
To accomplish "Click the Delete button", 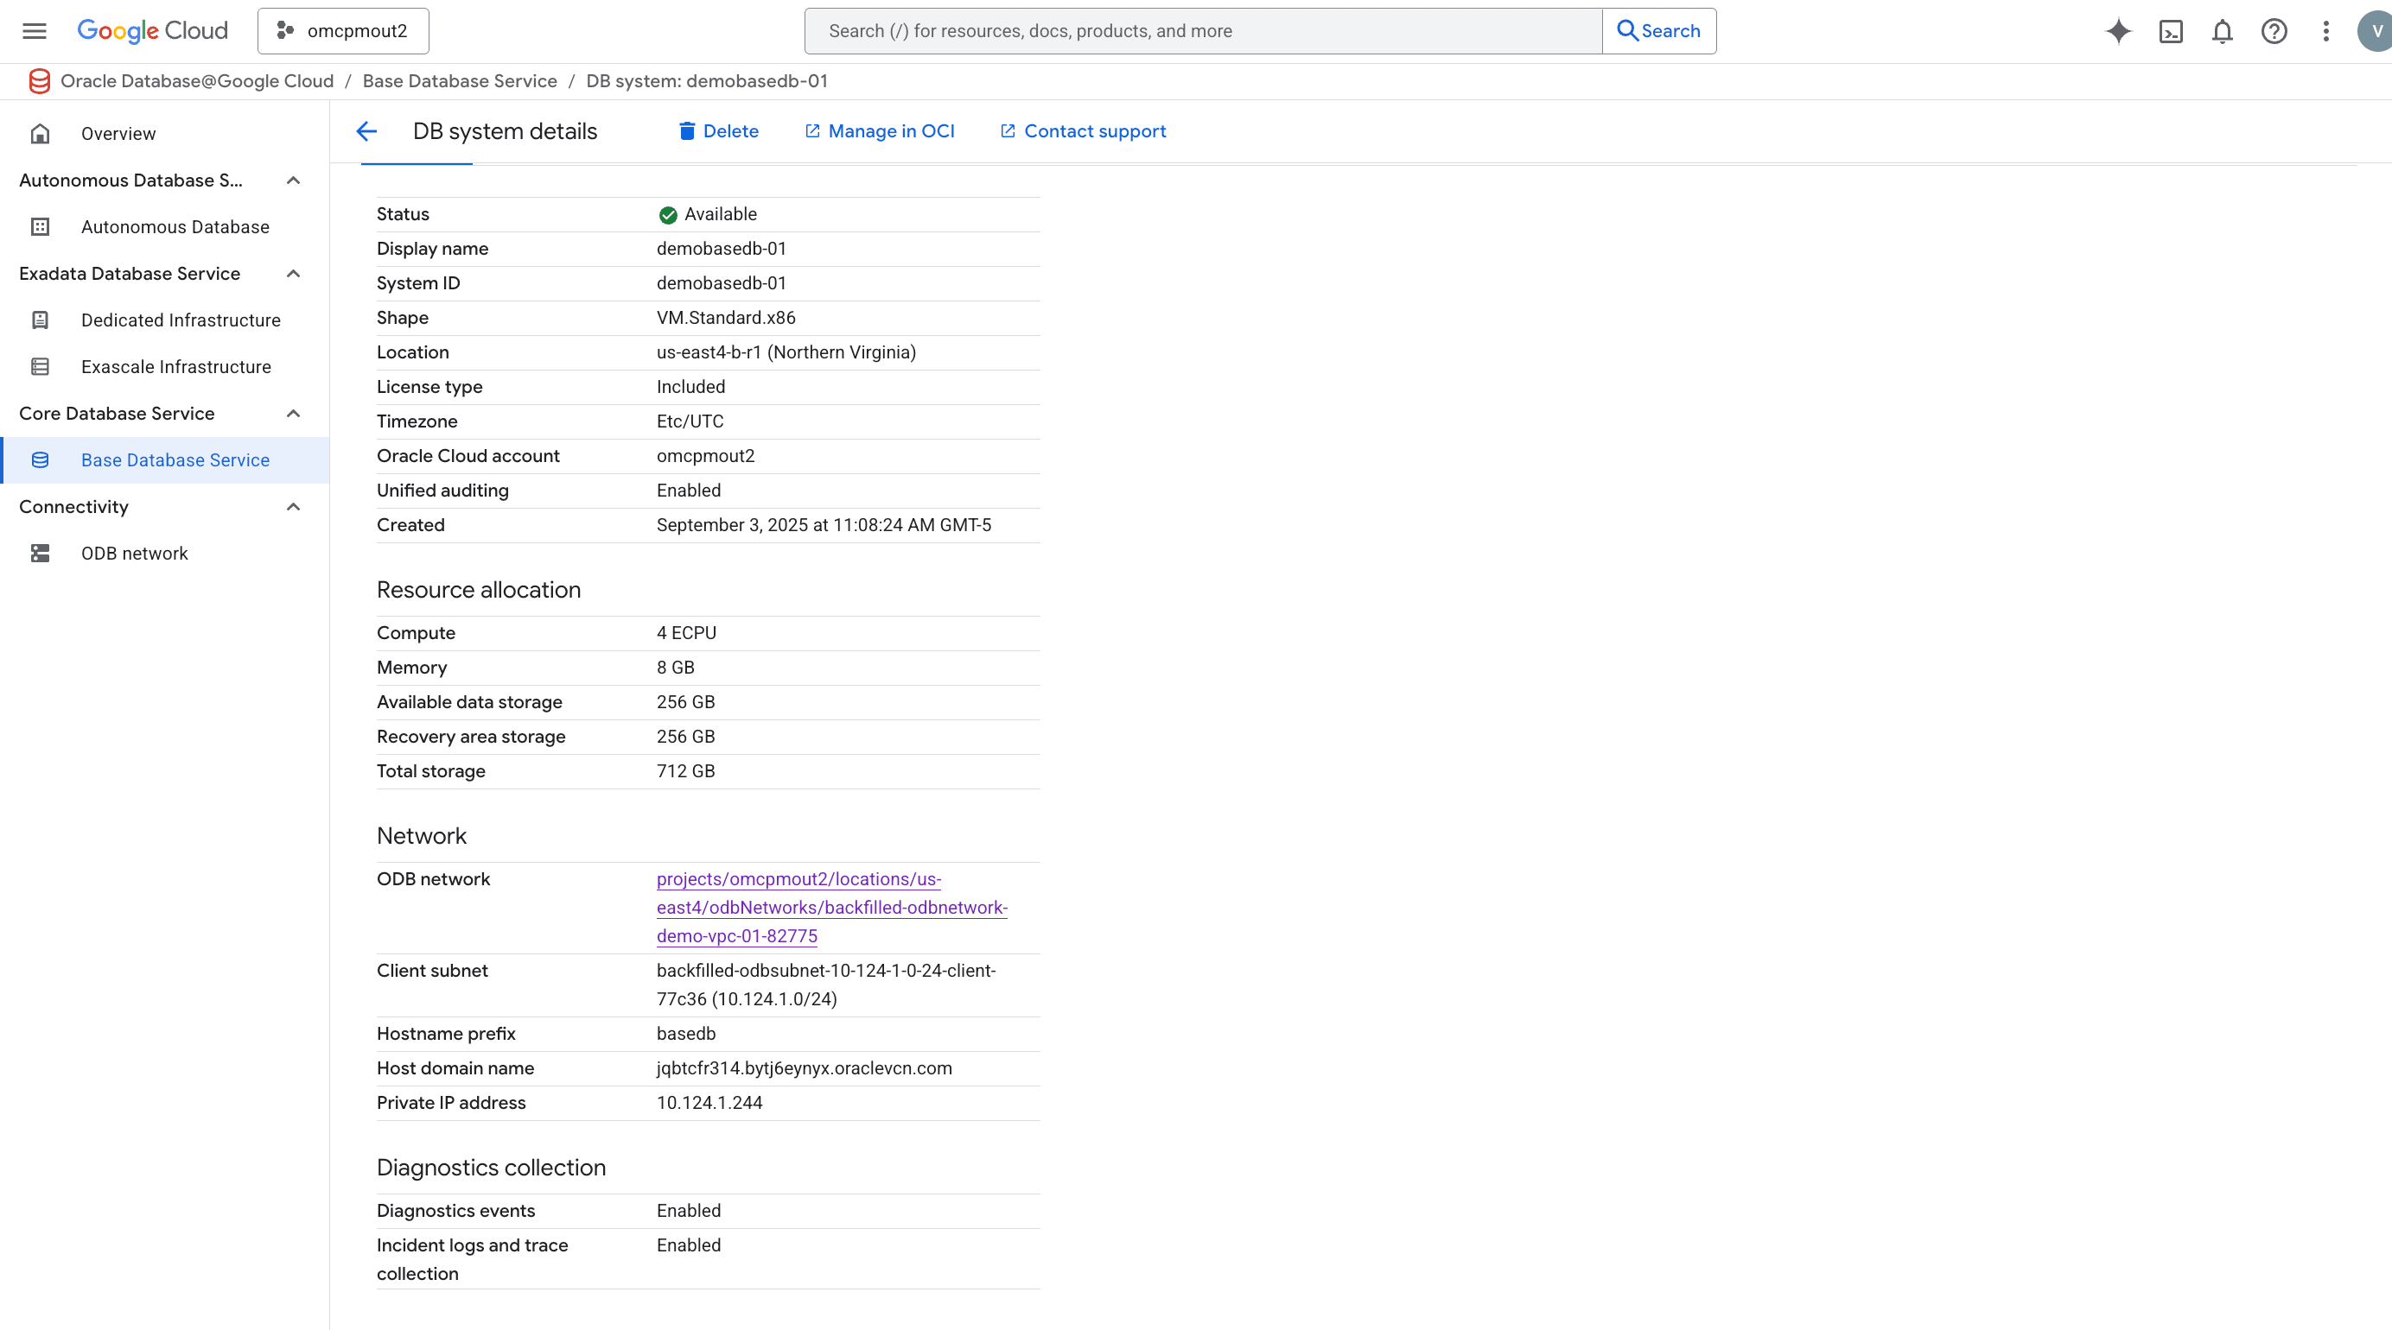I will tap(718, 131).
